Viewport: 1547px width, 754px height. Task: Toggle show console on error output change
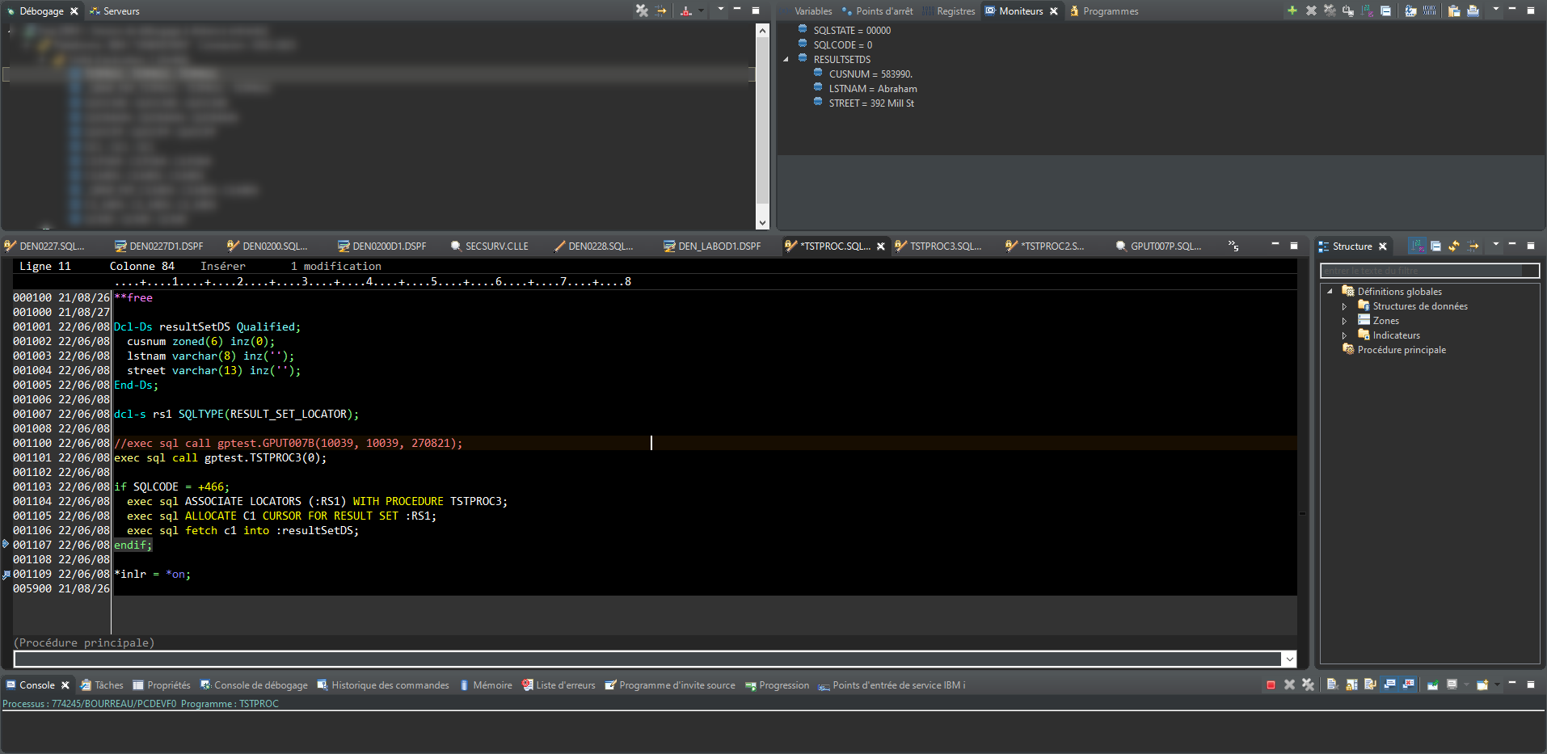[x=1409, y=685]
